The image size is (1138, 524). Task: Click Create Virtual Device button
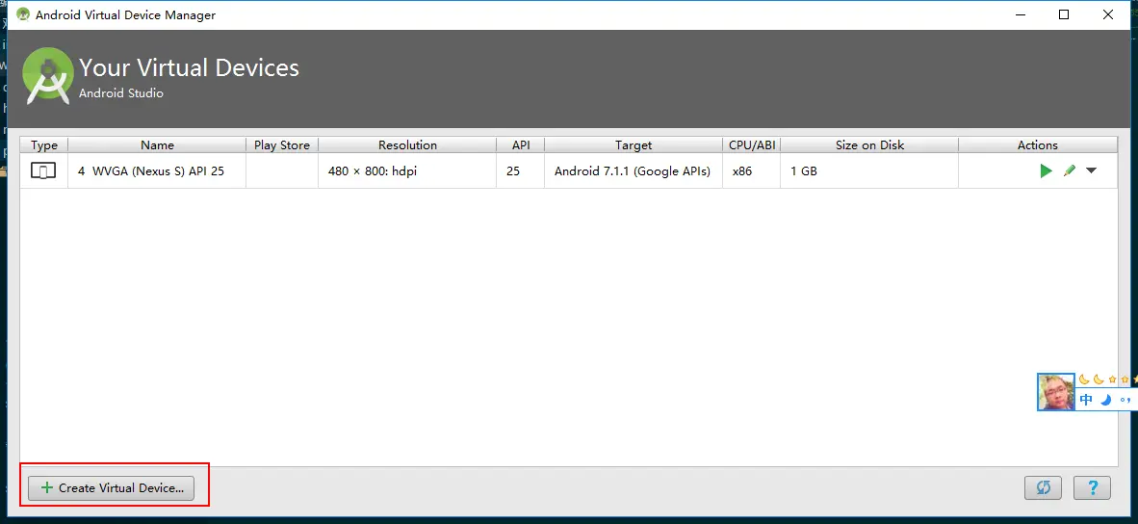coord(111,487)
